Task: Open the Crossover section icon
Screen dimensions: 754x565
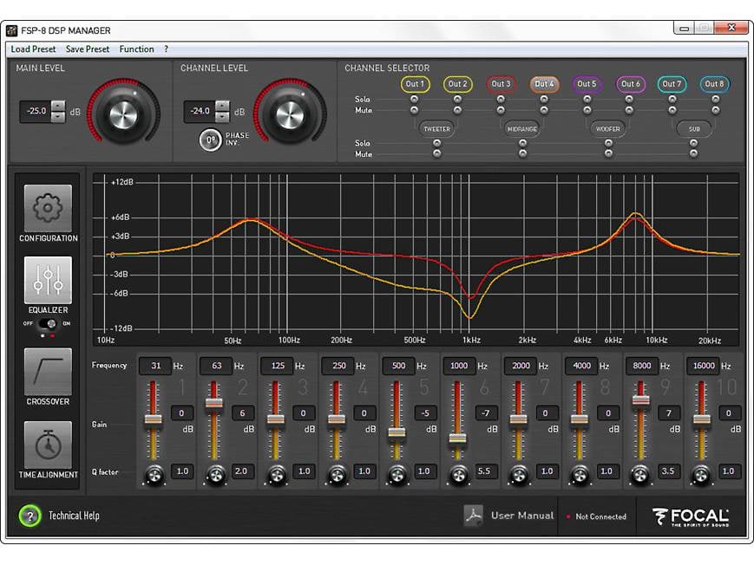Action: coord(48,372)
